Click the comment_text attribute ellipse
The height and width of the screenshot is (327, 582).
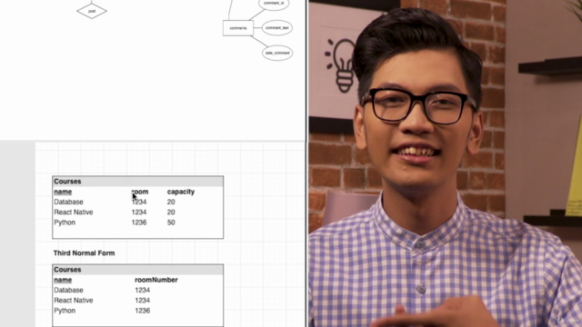[x=276, y=28]
